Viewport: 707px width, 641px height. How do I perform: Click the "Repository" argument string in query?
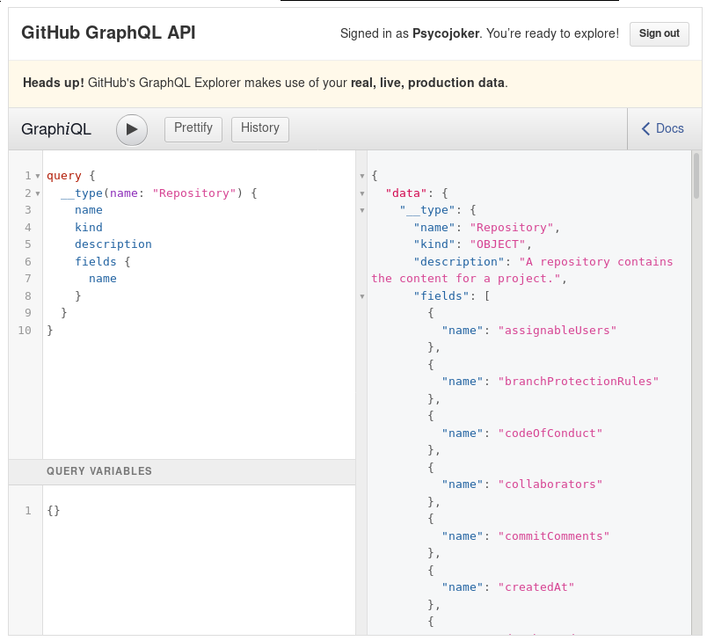194,193
